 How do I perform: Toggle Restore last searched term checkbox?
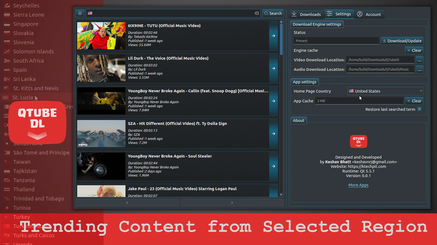[420, 109]
